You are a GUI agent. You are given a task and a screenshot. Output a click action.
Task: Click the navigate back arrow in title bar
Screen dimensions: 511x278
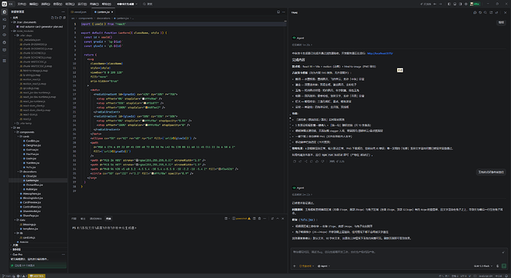click(x=435, y=4)
